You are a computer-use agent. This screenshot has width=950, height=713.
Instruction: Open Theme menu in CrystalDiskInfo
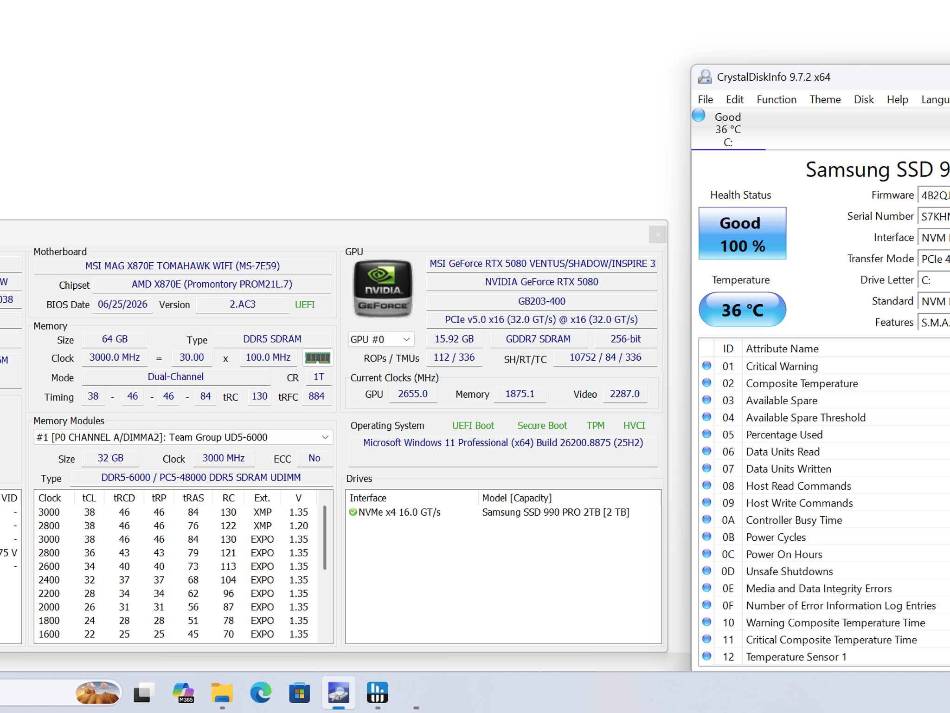825,99
